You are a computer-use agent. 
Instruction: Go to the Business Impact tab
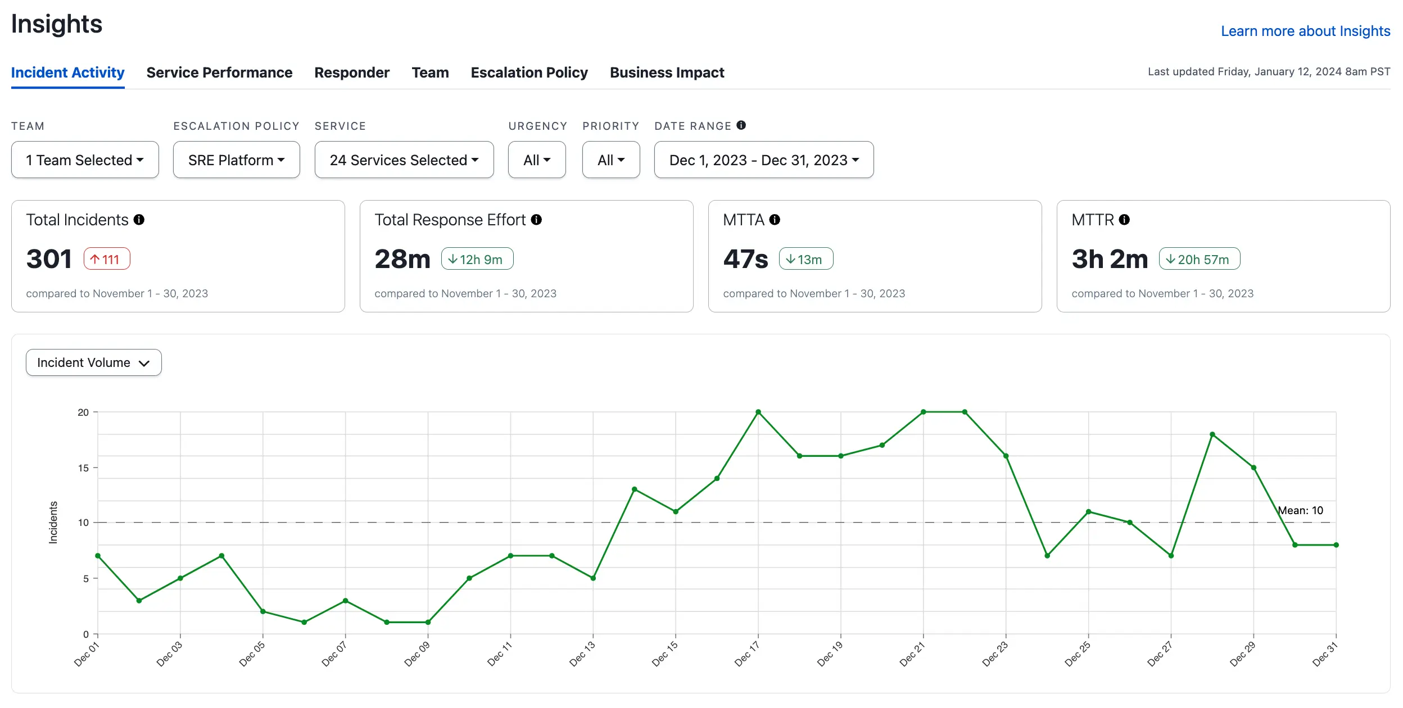pos(667,72)
